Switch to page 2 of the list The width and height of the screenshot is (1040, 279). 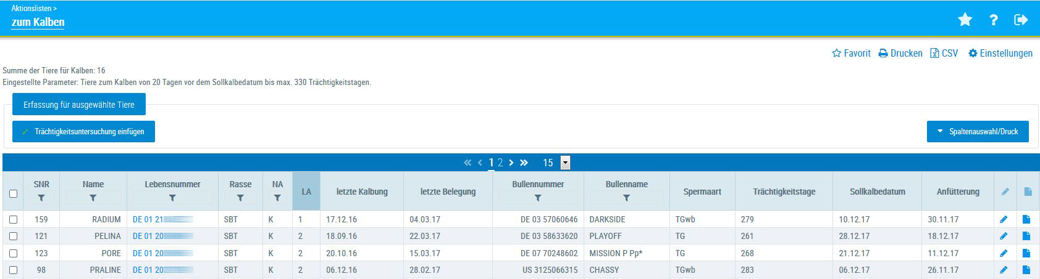pos(500,163)
